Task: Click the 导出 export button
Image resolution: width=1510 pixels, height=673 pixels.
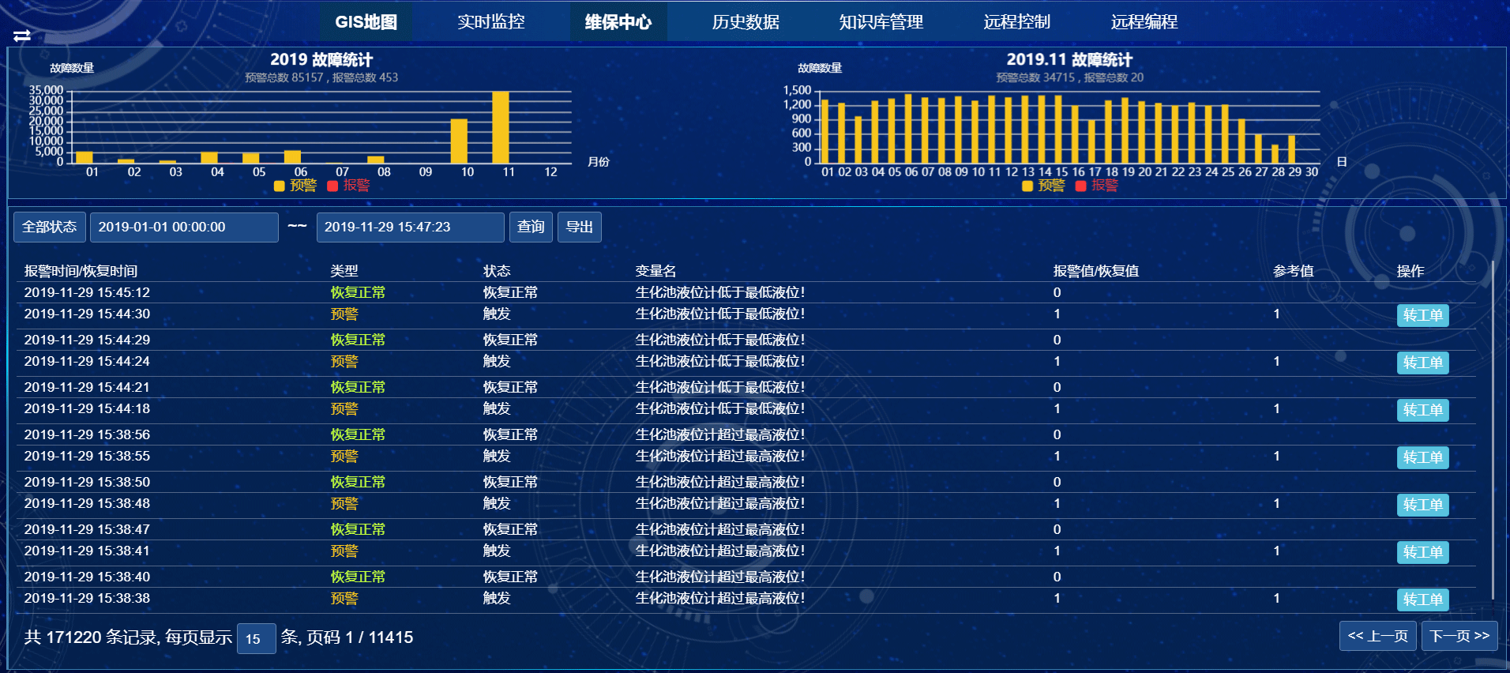Action: (579, 227)
